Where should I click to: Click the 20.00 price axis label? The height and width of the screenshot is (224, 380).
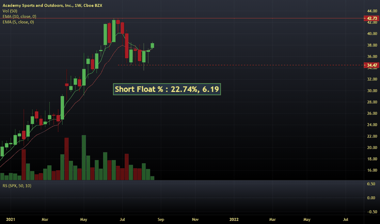(372, 147)
